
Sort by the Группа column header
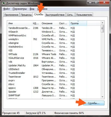click(78, 23)
